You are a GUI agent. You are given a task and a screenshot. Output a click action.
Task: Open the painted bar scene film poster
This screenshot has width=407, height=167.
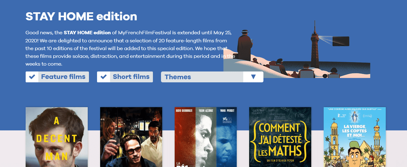[x=131, y=137]
